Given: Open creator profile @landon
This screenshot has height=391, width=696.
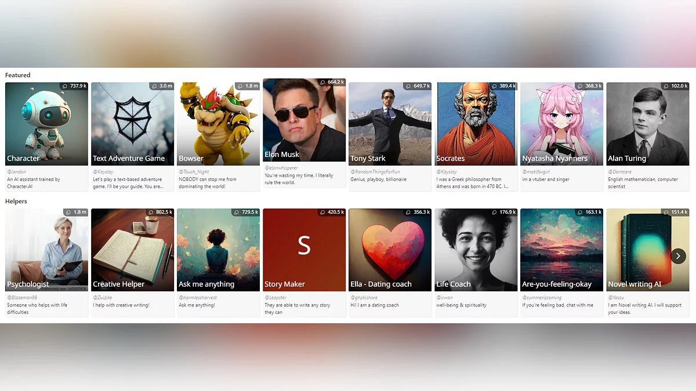Looking at the screenshot, I should point(17,172).
